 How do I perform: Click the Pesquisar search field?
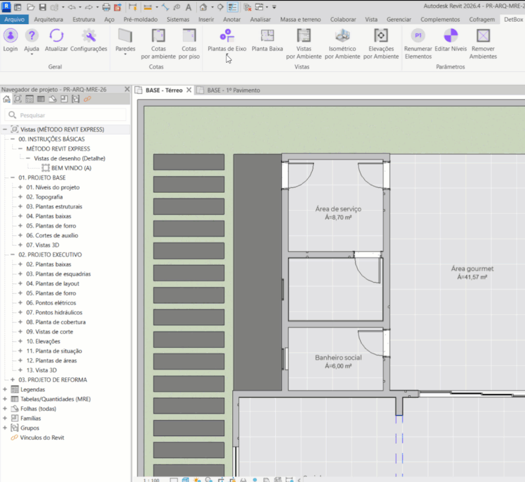click(x=66, y=115)
